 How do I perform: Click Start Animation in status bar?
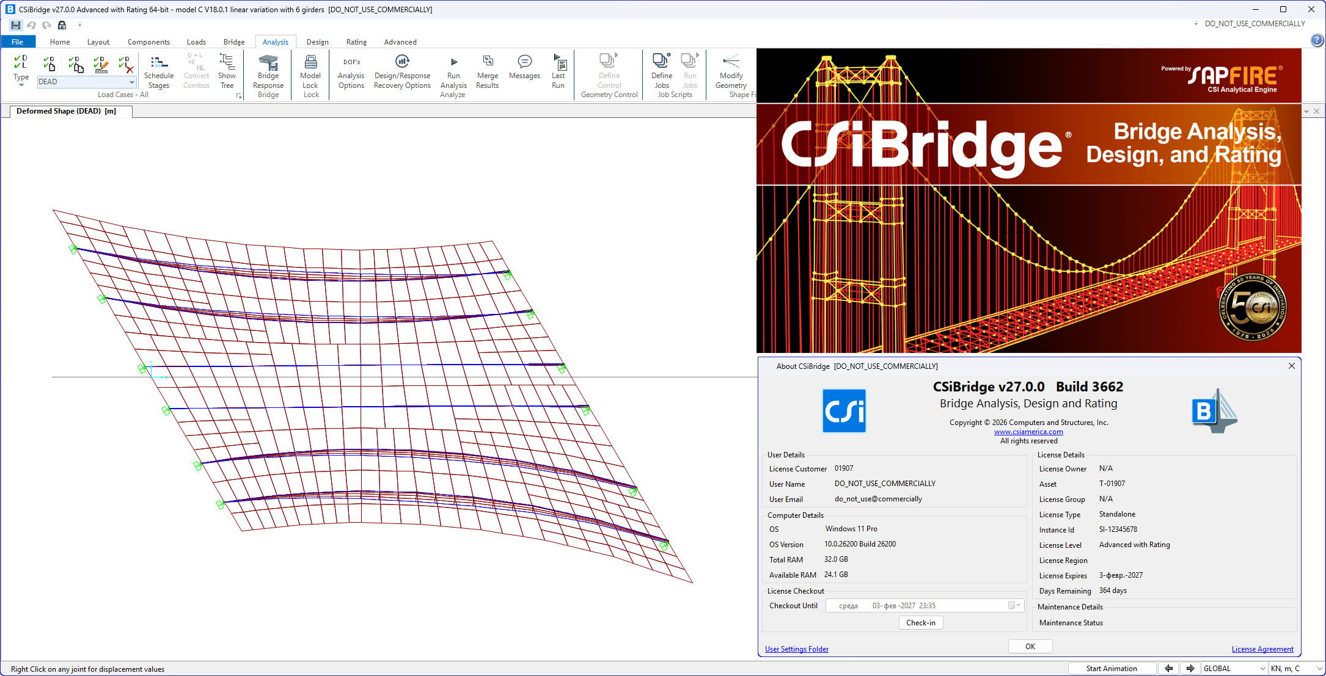pyautogui.click(x=1111, y=668)
